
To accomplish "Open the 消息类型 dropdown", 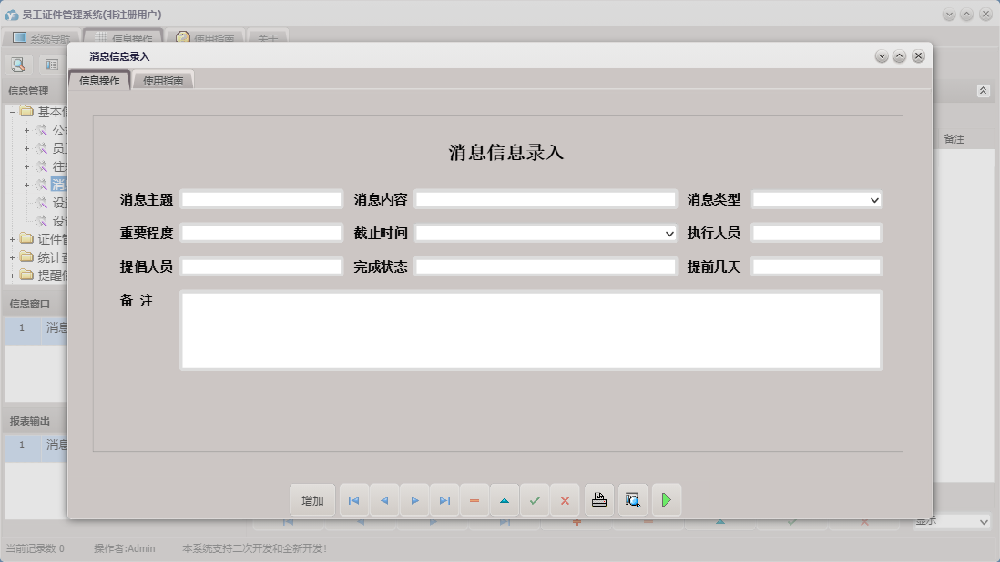I will pyautogui.click(x=873, y=199).
